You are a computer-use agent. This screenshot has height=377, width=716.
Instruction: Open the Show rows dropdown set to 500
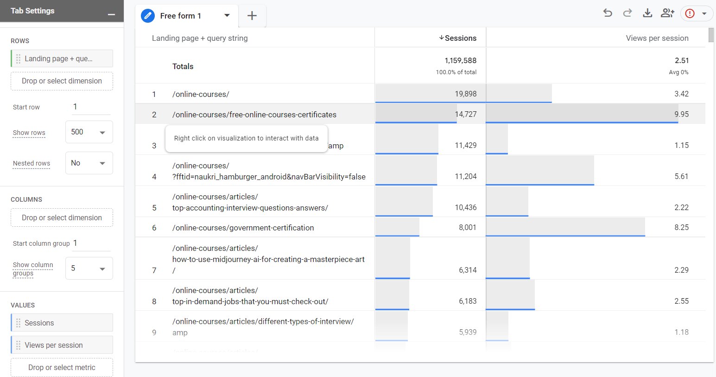[x=89, y=132]
